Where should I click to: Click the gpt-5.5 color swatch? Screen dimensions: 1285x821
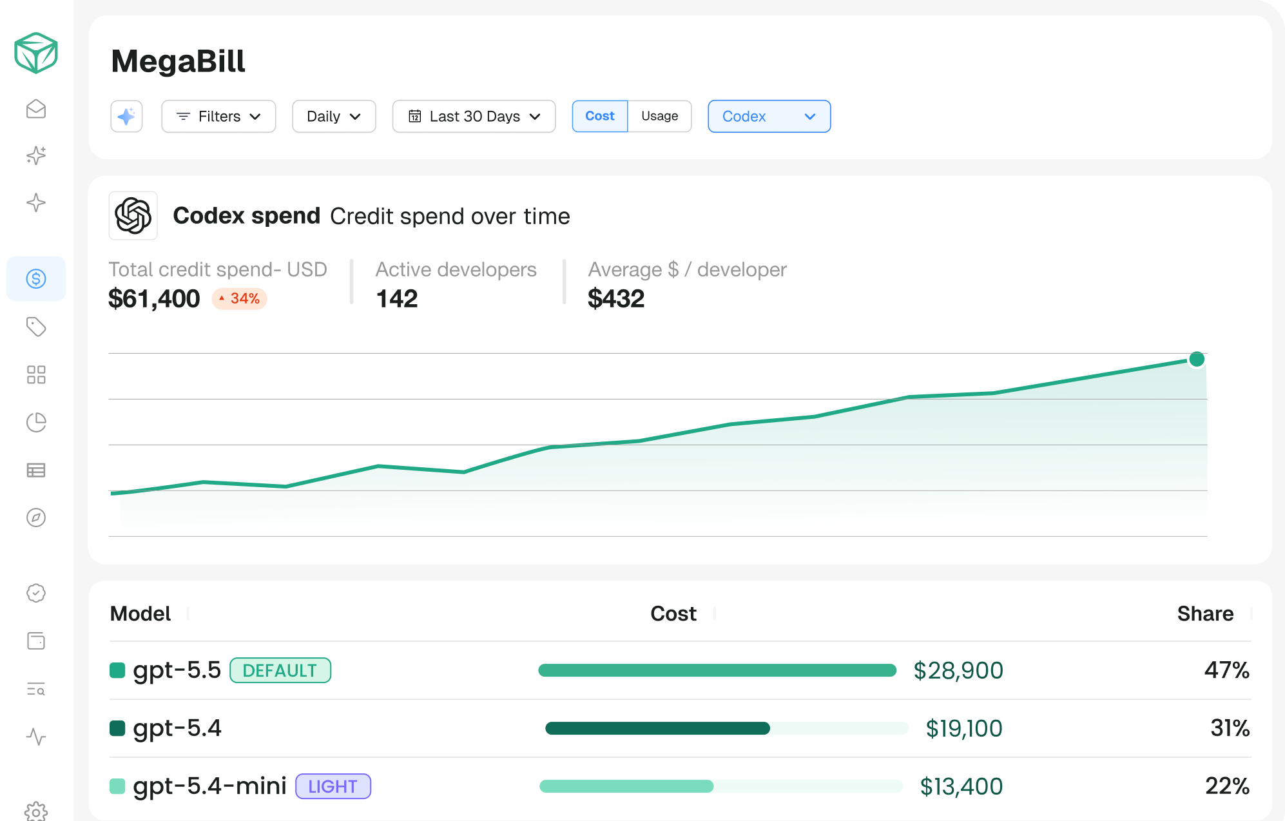click(117, 670)
